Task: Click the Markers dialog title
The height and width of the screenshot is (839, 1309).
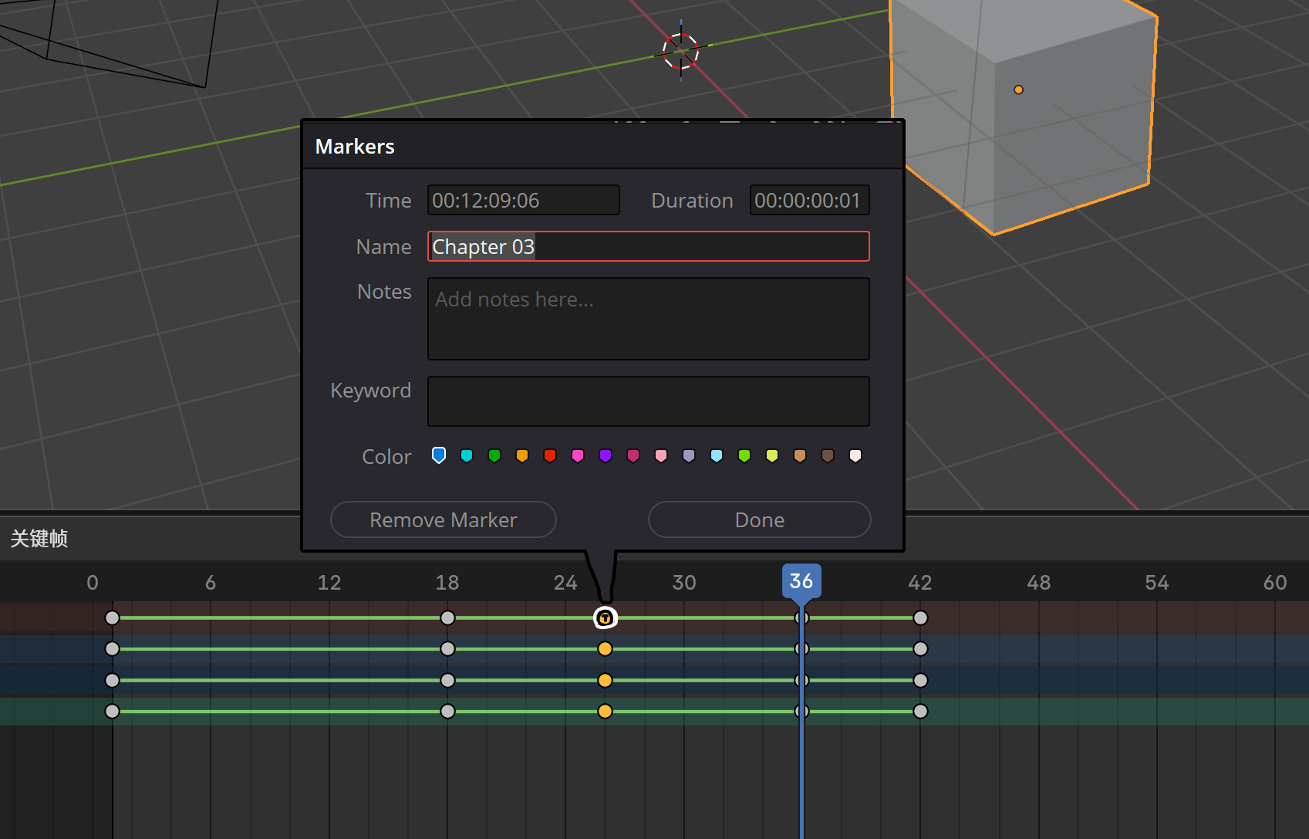Action: click(355, 146)
